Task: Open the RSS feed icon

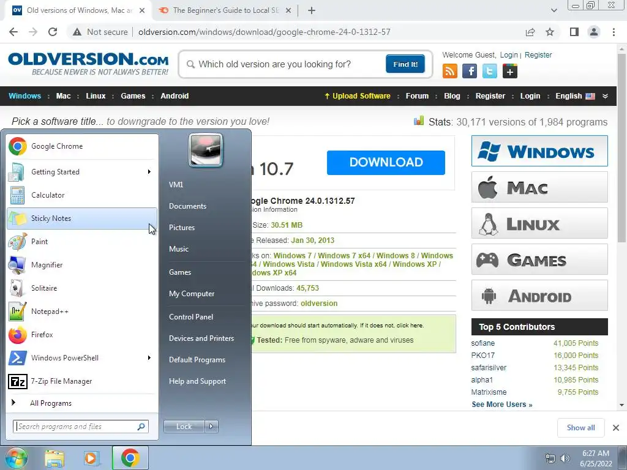Action: click(x=450, y=71)
